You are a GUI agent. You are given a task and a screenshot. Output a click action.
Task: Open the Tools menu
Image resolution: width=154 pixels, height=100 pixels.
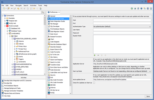tap(40, 5)
